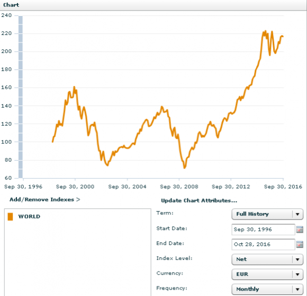Viewport: 307px width, 296px height.
Task: Click the Sep 30, 2016 axis label
Action: [x=283, y=187]
